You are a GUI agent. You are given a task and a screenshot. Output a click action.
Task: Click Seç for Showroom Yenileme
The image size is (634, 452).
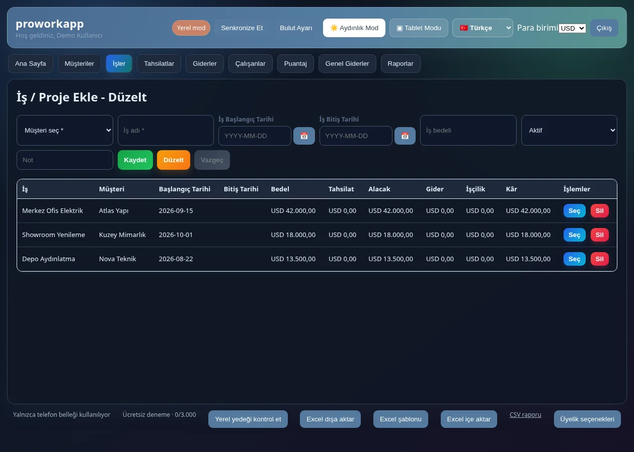pyautogui.click(x=575, y=235)
